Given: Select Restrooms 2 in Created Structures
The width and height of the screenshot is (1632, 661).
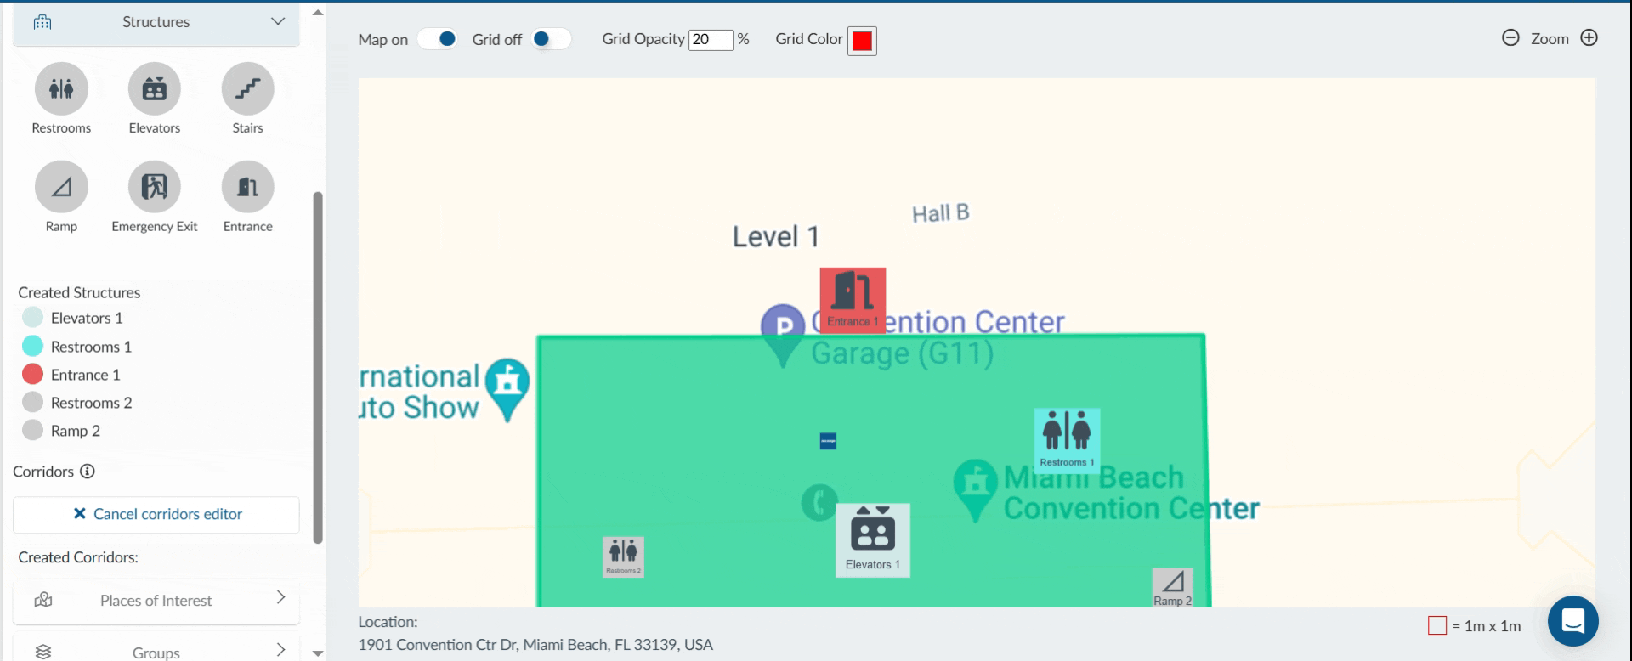Looking at the screenshot, I should click(x=91, y=403).
